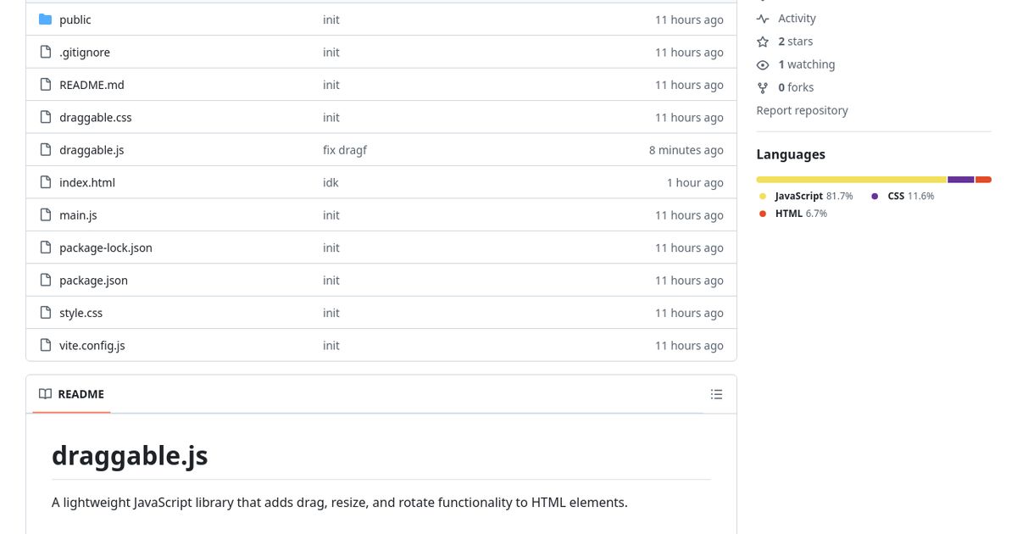Click the CSS 11.6% language link
This screenshot has height=534, width=1017.
click(x=909, y=196)
